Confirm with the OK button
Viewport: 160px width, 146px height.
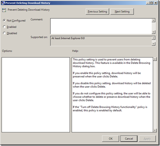[110, 138]
